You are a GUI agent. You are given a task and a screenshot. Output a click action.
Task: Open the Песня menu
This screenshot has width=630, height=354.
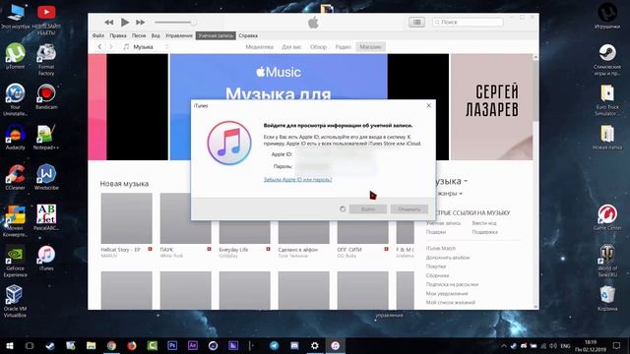click(x=139, y=35)
